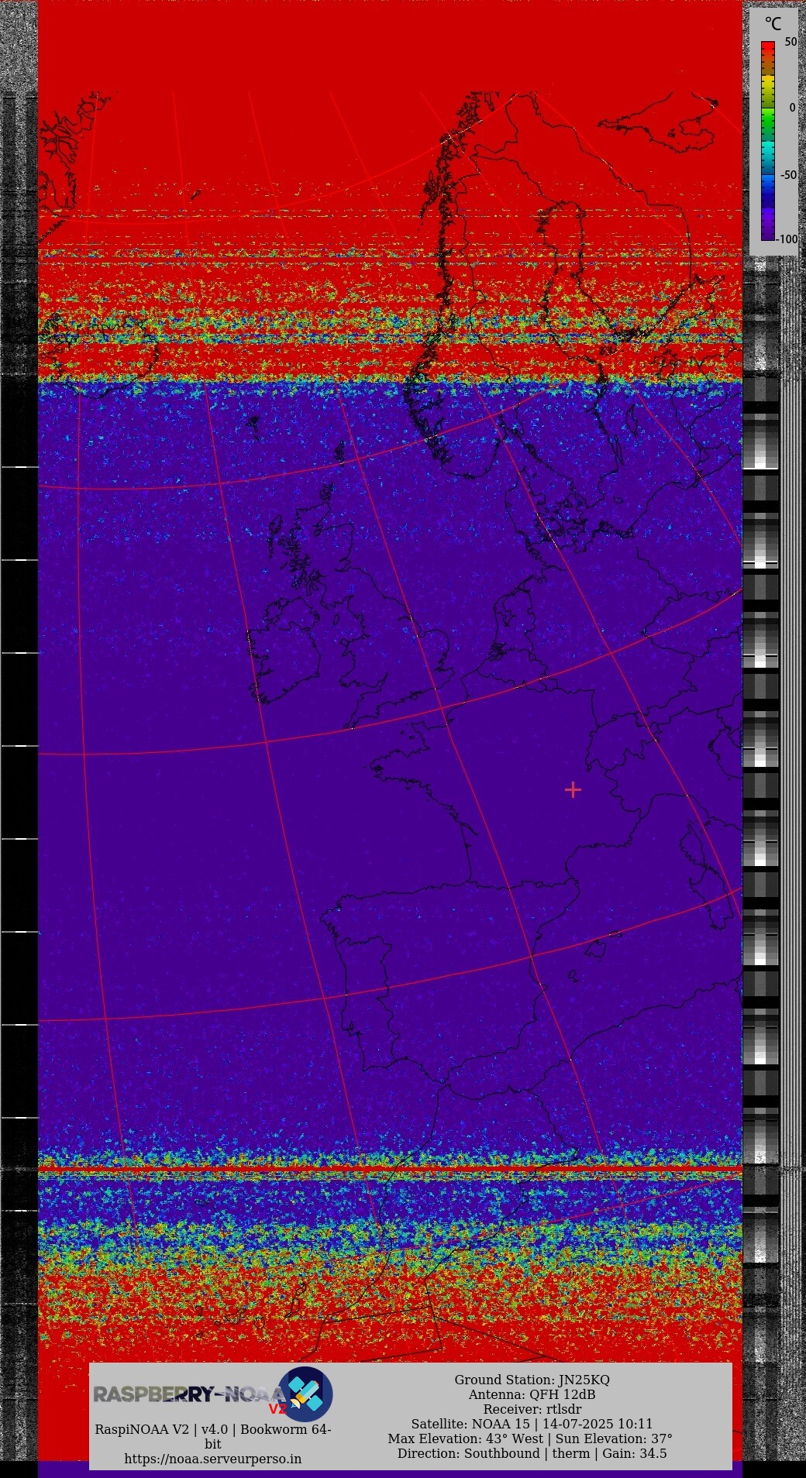The width and height of the screenshot is (806, 1478).
Task: Click the red V2 badge on the logo
Action: coord(277,1408)
